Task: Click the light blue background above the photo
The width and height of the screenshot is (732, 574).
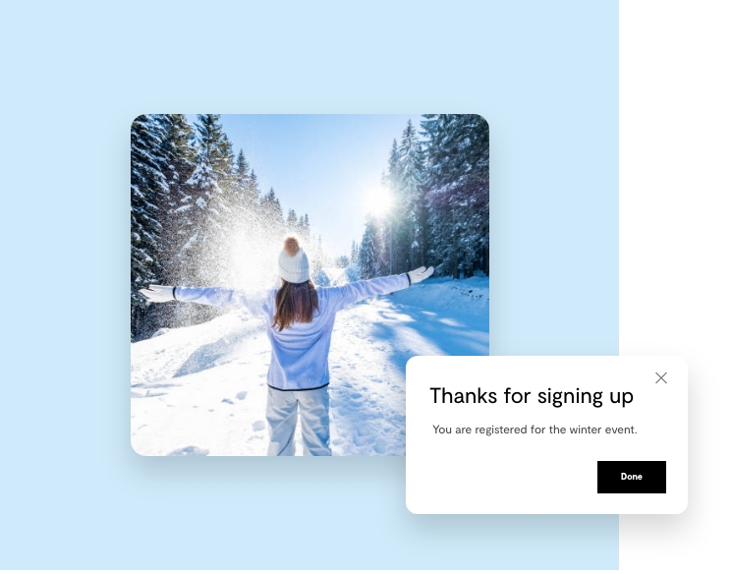Action: click(310, 56)
